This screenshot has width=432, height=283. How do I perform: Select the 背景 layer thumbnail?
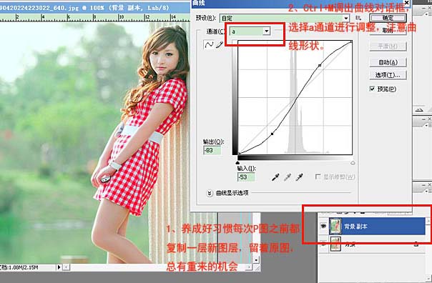pos(336,244)
